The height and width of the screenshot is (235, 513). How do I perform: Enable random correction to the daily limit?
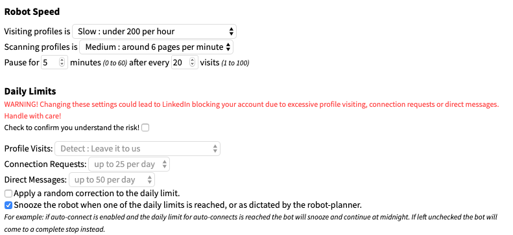pyautogui.click(x=8, y=194)
